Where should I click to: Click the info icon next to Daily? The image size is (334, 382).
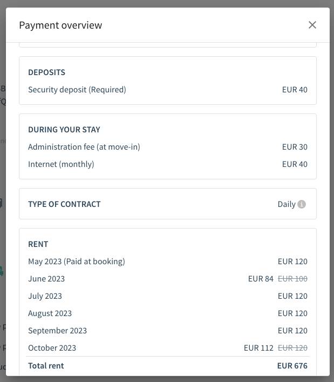tap(302, 204)
